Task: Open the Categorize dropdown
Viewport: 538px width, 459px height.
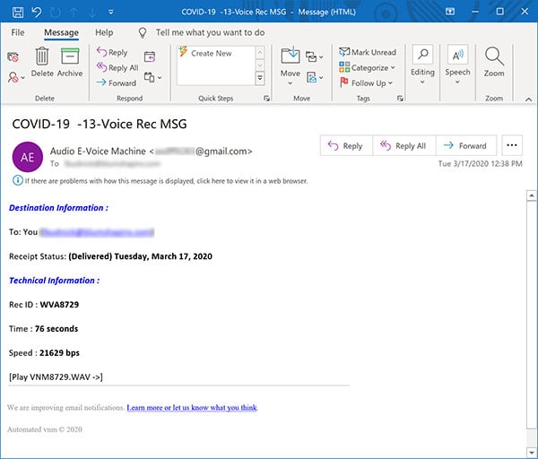Action: [367, 67]
